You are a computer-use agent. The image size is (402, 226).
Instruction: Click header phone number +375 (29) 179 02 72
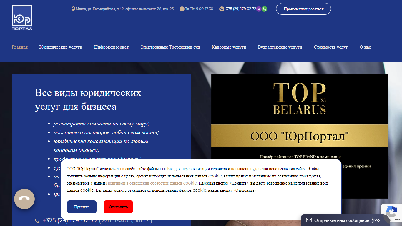point(240,9)
